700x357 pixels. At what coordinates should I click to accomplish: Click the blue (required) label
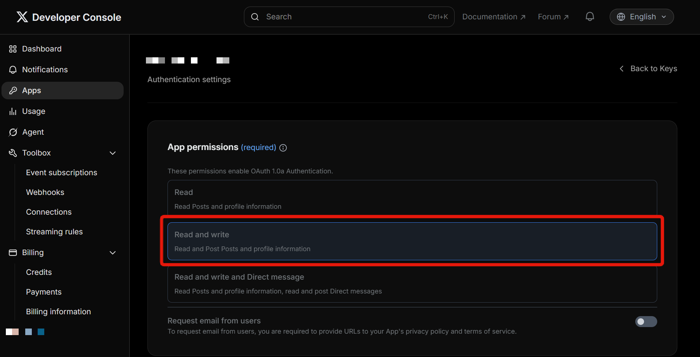[x=258, y=147]
